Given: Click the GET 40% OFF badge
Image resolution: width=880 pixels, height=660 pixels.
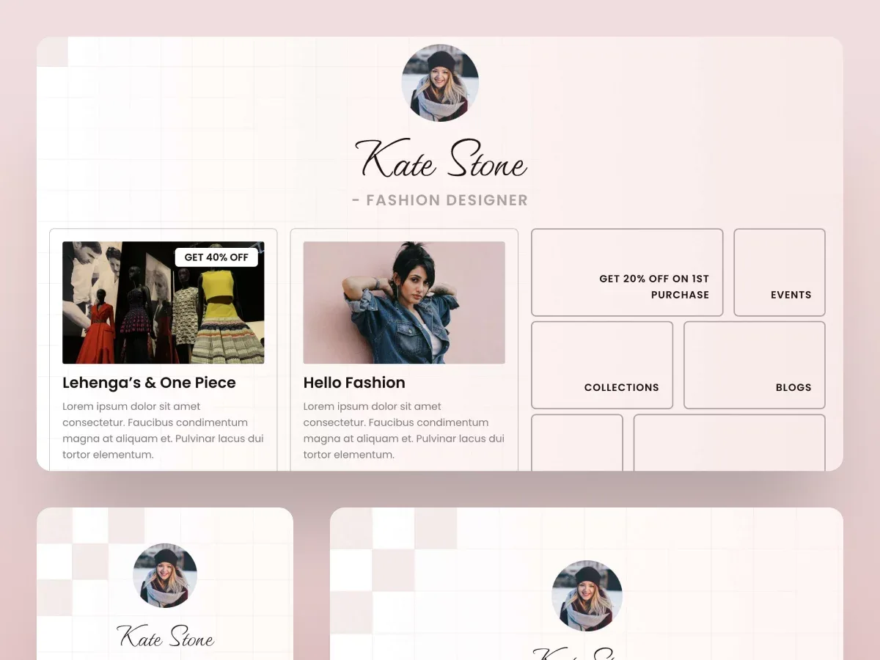Looking at the screenshot, I should (x=216, y=257).
